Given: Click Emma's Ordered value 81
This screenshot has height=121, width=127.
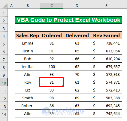Looking at the screenshot, I should pos(52,43).
